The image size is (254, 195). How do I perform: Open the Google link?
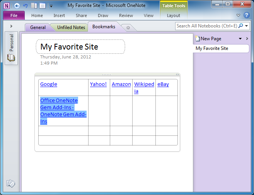click(x=49, y=84)
